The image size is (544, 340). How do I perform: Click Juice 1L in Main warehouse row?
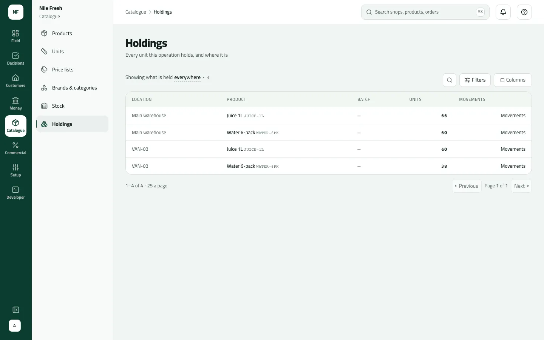click(235, 116)
